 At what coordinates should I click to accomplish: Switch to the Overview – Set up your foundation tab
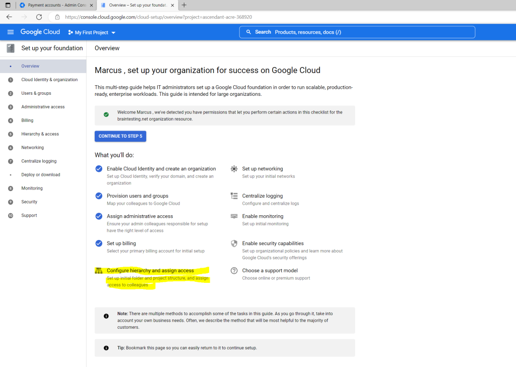pos(138,5)
